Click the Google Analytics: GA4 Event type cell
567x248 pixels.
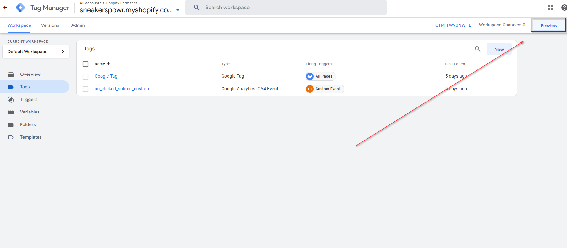[x=250, y=89]
